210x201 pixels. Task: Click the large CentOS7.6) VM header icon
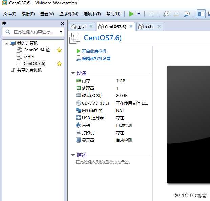pyautogui.click(x=75, y=38)
